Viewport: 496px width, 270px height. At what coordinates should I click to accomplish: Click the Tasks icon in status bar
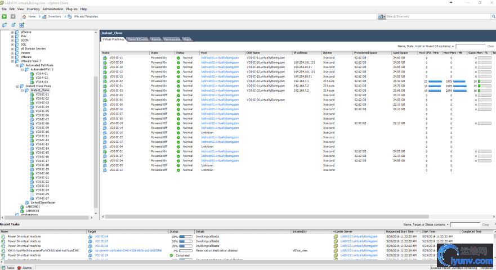[3, 268]
